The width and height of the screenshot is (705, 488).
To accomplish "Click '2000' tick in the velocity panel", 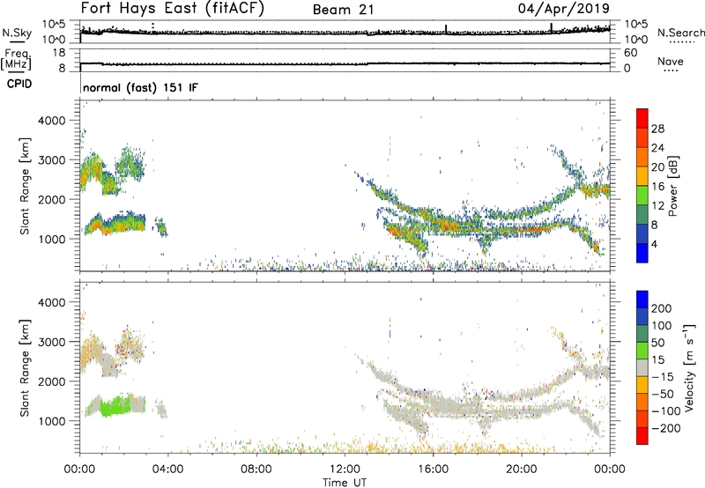I will point(51,381).
